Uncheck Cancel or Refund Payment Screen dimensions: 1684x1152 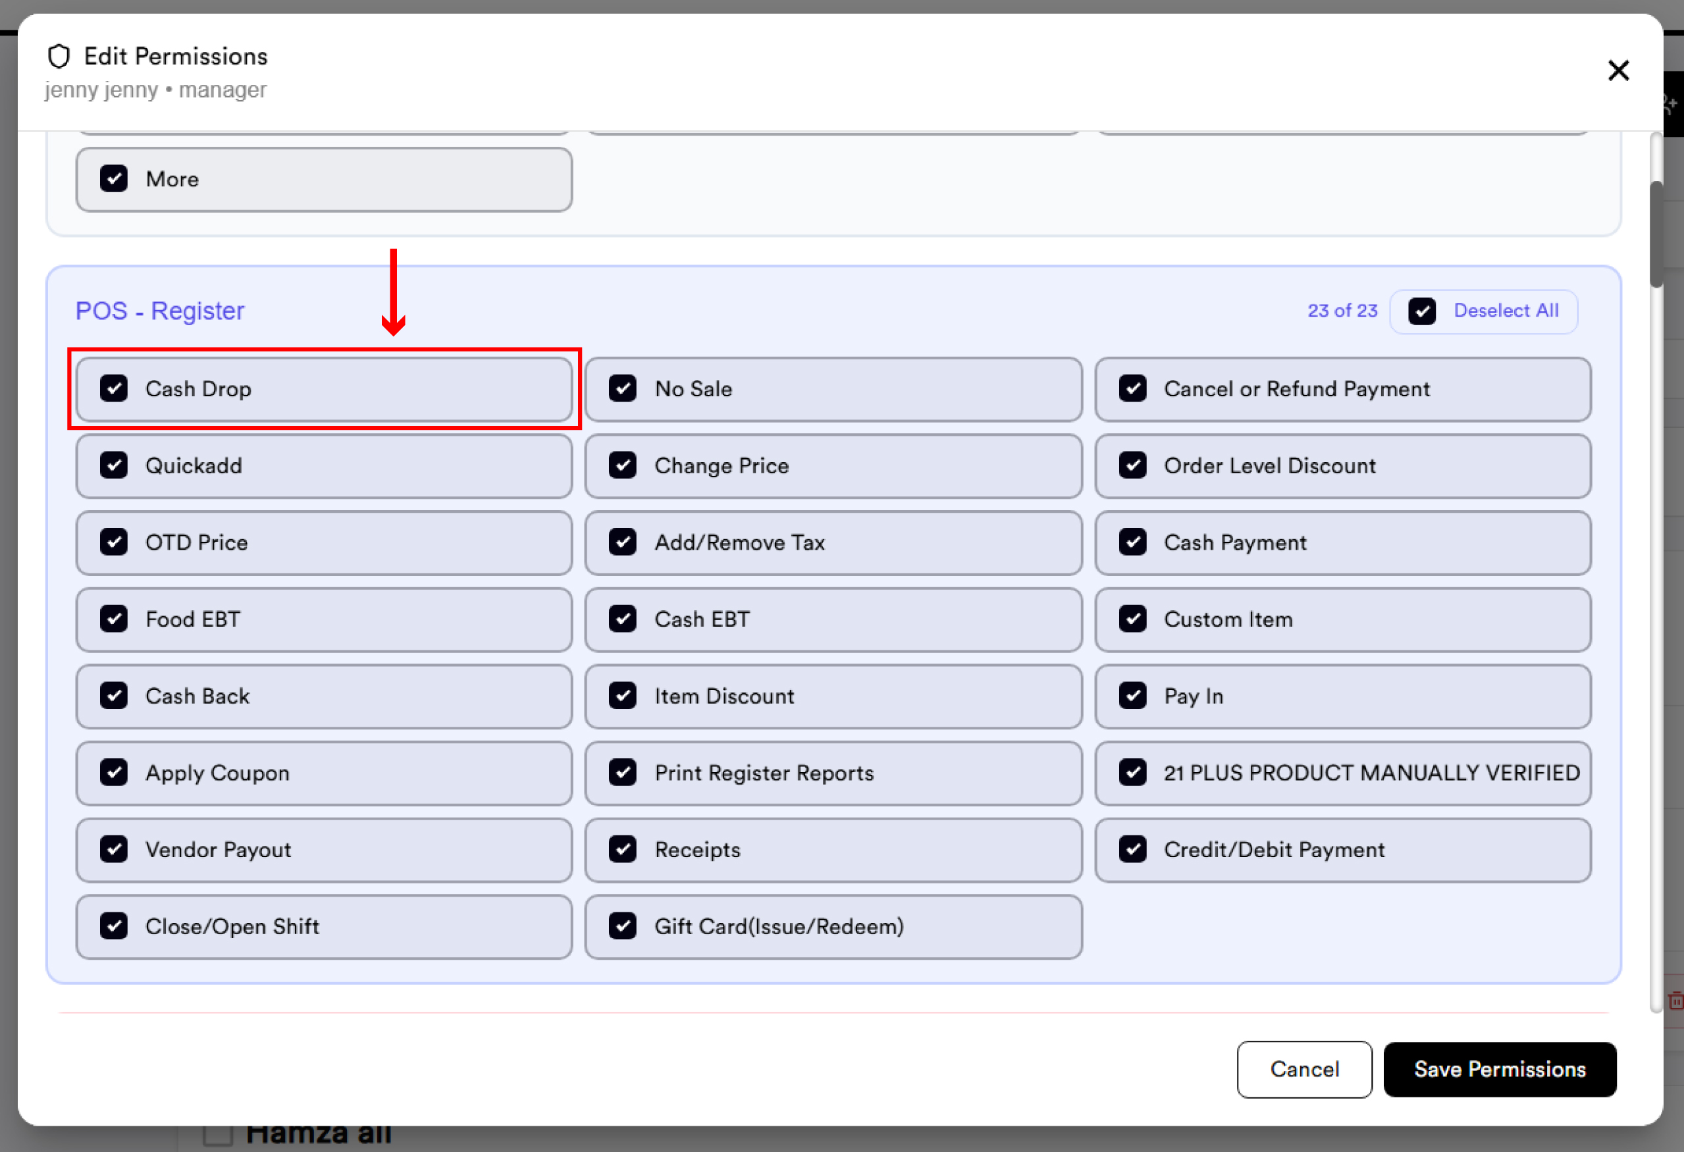tap(1132, 388)
